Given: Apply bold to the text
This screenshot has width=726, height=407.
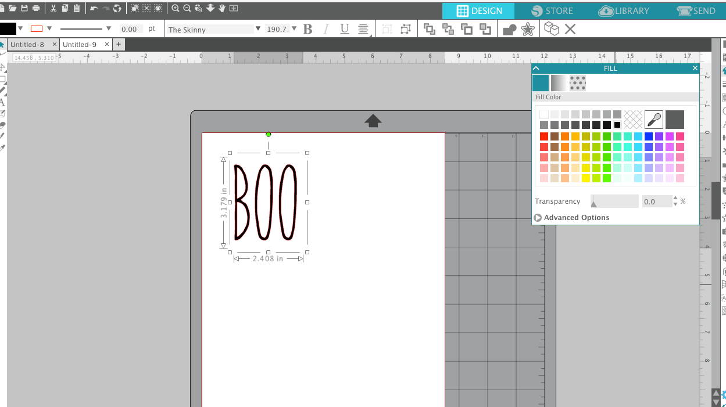Looking at the screenshot, I should click(307, 29).
